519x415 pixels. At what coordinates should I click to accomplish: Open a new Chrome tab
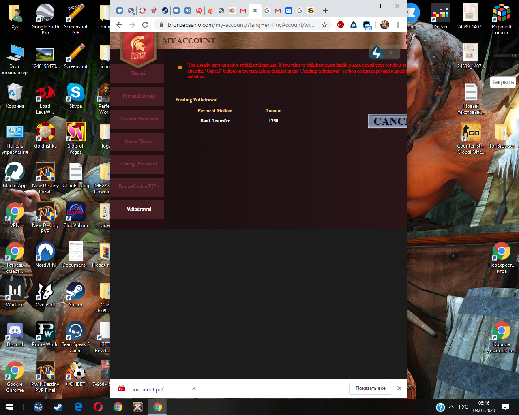(325, 11)
